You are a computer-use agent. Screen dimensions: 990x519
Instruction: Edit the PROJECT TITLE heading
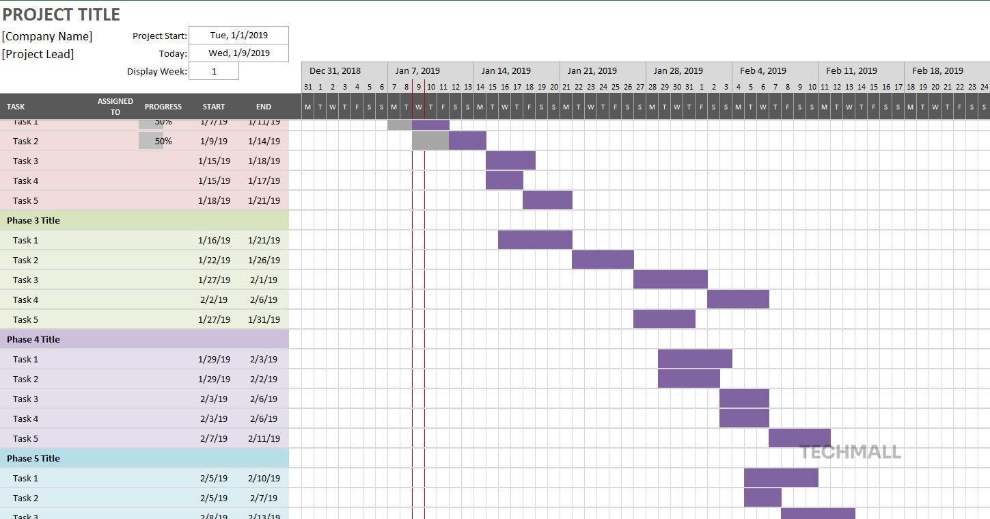click(x=61, y=14)
